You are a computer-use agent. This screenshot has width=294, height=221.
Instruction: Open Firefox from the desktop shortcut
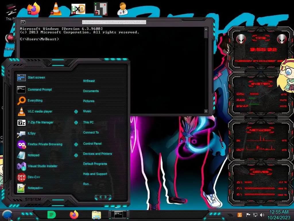point(34,9)
